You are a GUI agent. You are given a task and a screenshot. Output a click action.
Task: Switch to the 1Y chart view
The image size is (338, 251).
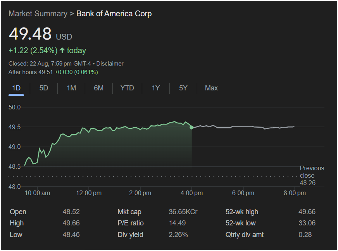156,88
